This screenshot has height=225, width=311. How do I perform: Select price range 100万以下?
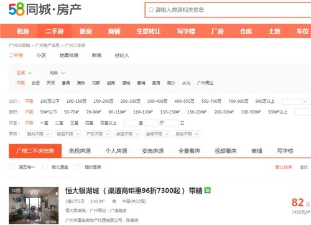point(50,101)
